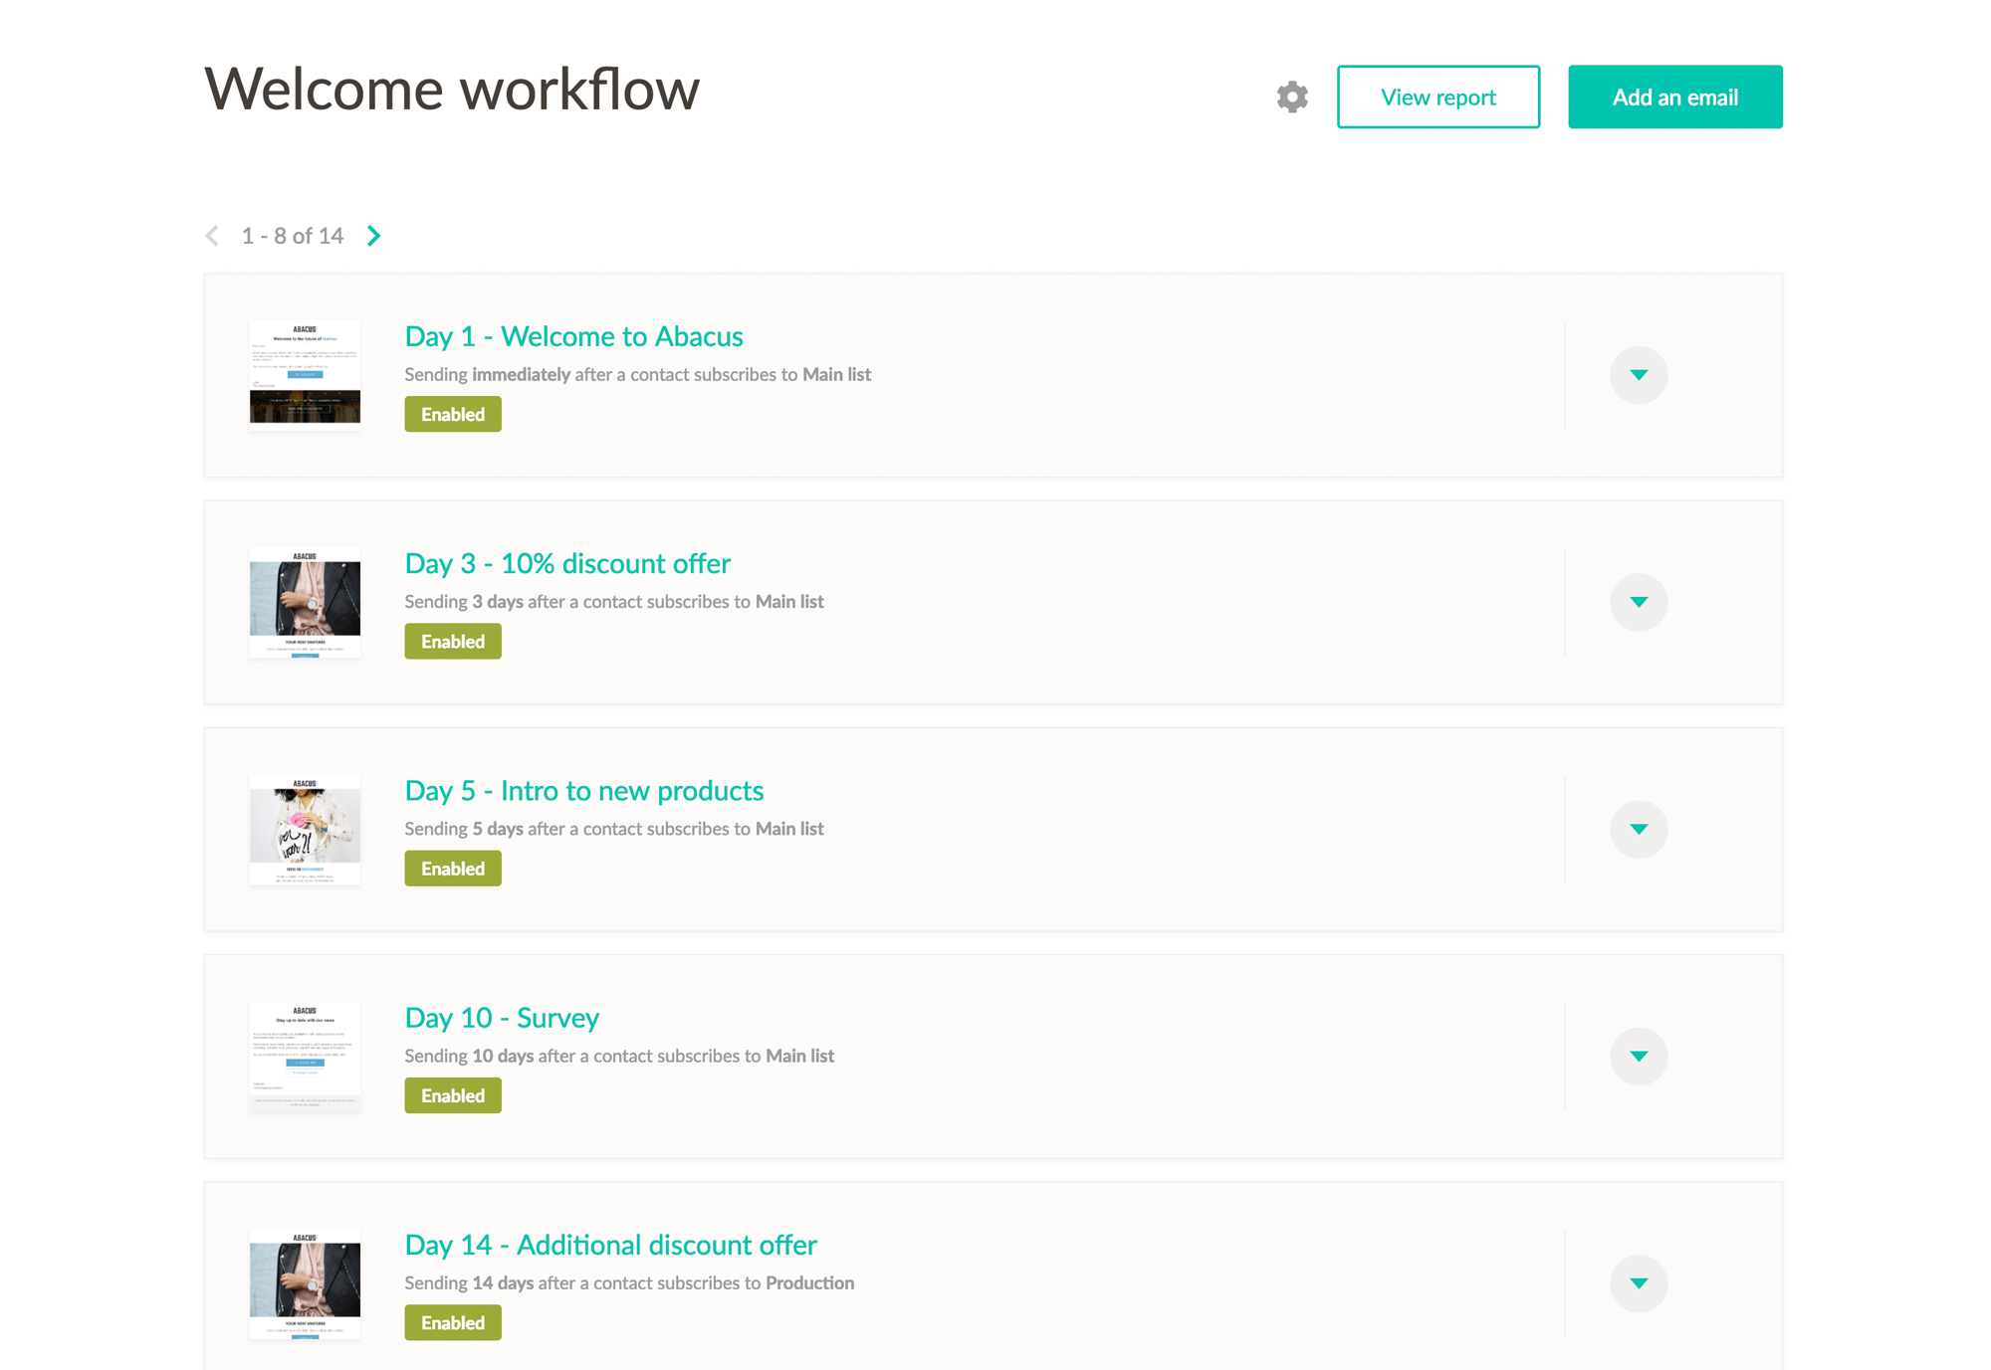This screenshot has height=1370, width=1991.
Task: Click Enabled badge on Day 10 Survey
Action: (453, 1094)
